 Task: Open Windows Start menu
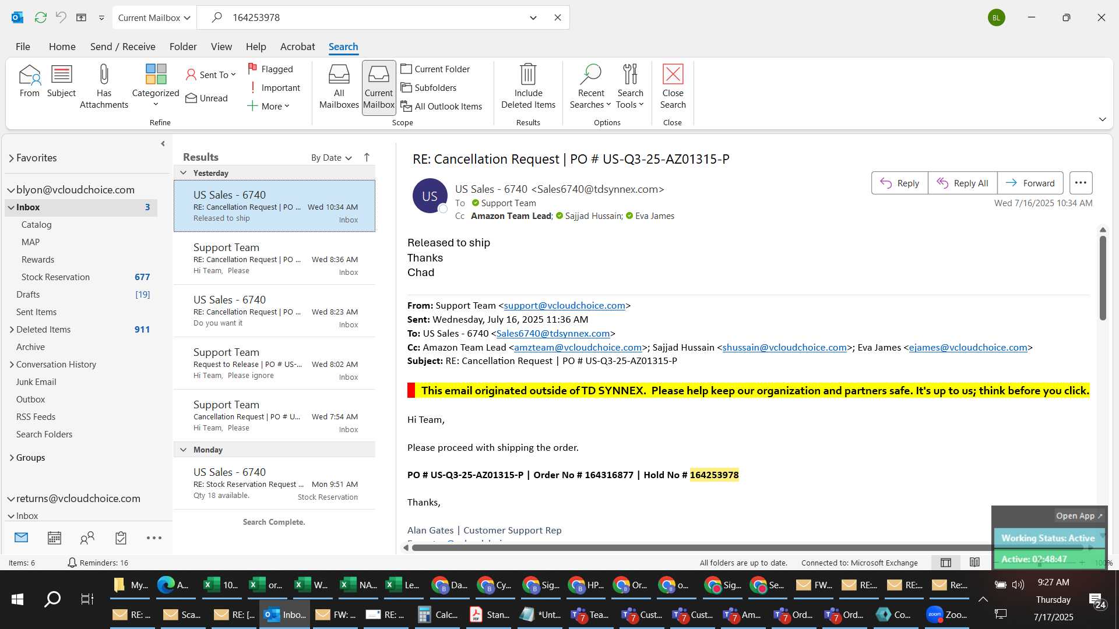tap(17, 599)
